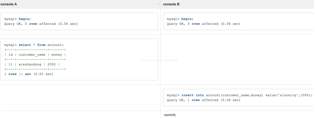The image size is (315, 118).
Task: Click the insert keyword in console B
Action: point(187,95)
